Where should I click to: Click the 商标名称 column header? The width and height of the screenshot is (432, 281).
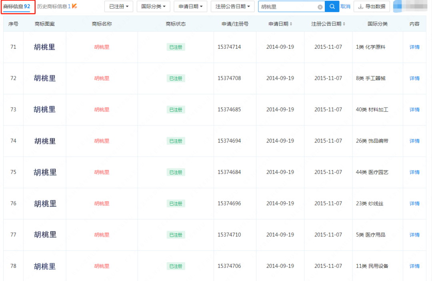click(x=102, y=24)
